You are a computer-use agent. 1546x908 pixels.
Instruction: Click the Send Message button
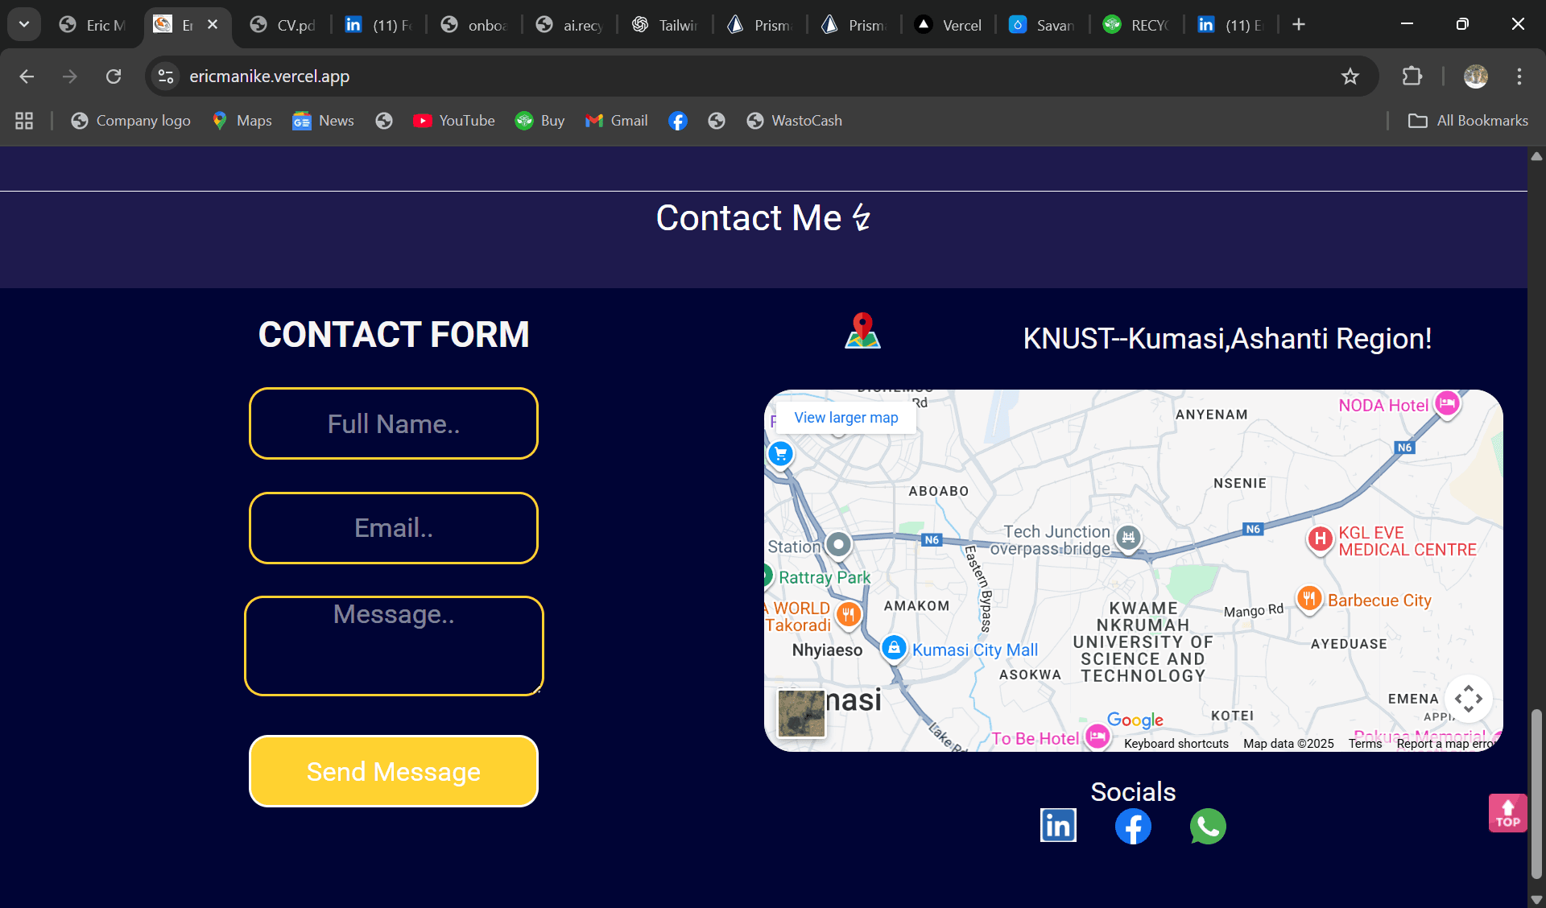coord(393,771)
